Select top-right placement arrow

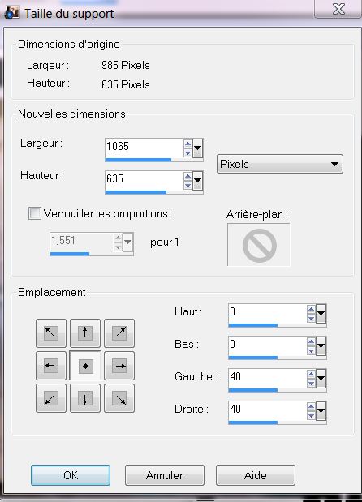pyautogui.click(x=119, y=333)
